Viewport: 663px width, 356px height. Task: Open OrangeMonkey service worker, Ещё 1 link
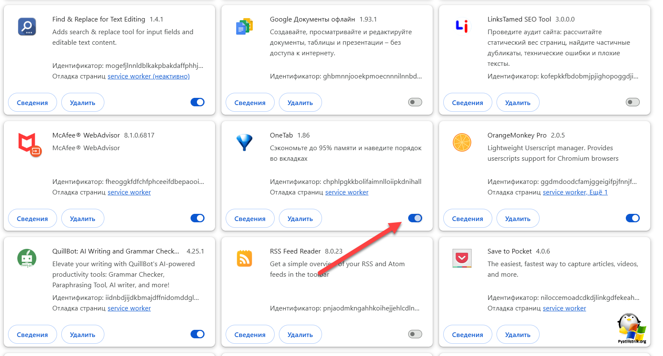575,192
